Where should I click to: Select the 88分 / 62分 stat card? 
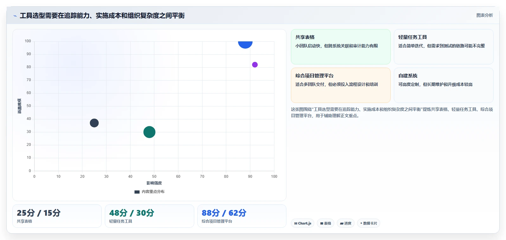click(242, 216)
